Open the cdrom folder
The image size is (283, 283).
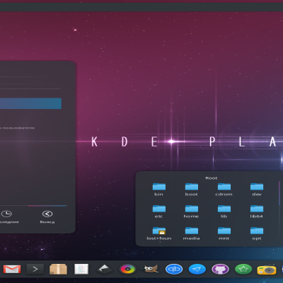click(x=224, y=190)
